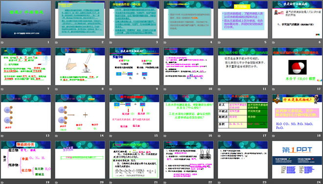The height and width of the screenshot is (184, 323).
Task: Click slide number label "24"
Action: pos(319,182)
